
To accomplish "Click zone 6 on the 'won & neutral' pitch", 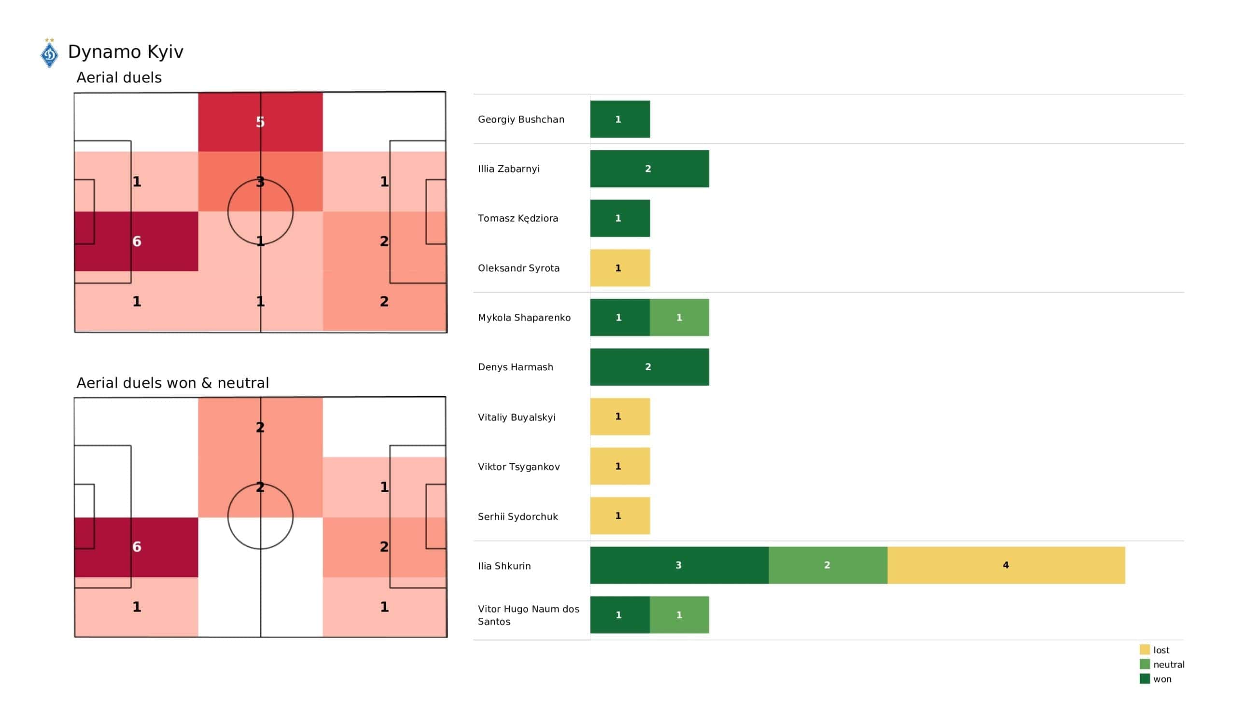I will [x=136, y=547].
